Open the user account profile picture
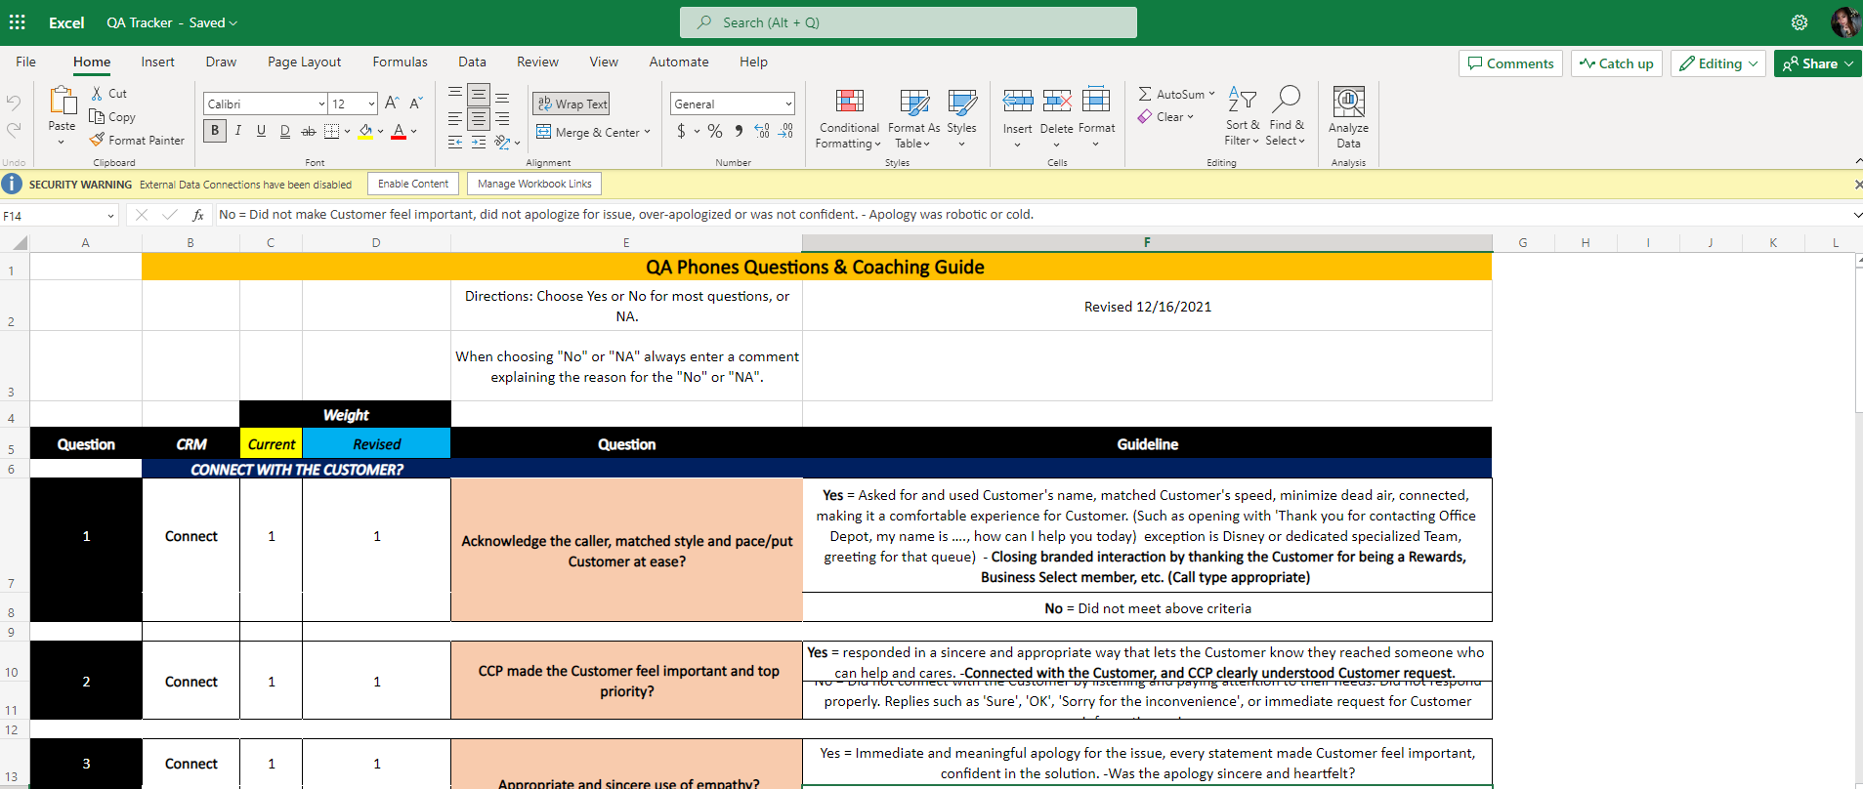Screen dimensions: 1863x789 (1845, 22)
